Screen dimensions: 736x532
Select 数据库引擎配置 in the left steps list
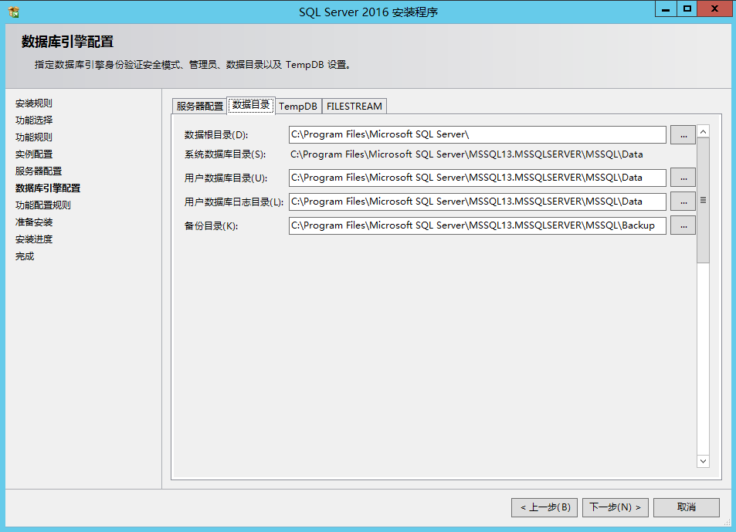(x=48, y=188)
